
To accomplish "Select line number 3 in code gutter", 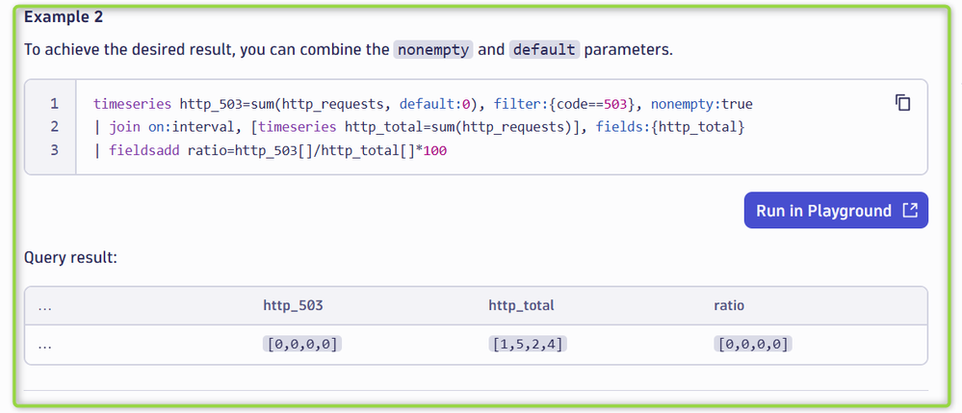I will [x=54, y=150].
